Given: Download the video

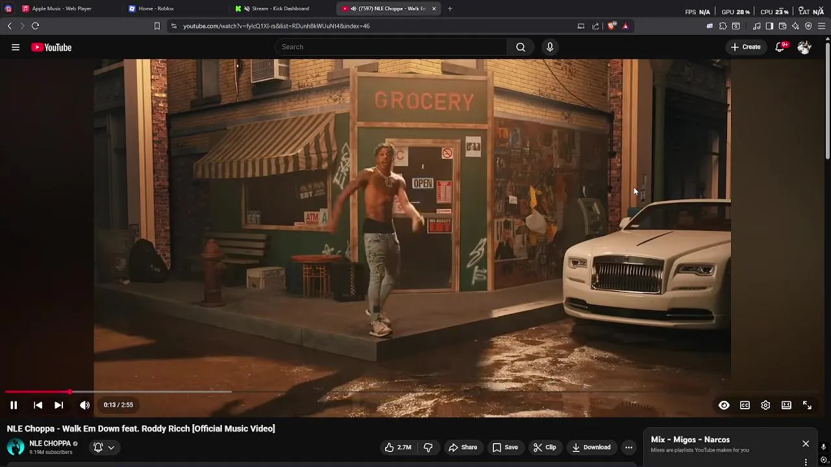Looking at the screenshot, I should click(591, 447).
